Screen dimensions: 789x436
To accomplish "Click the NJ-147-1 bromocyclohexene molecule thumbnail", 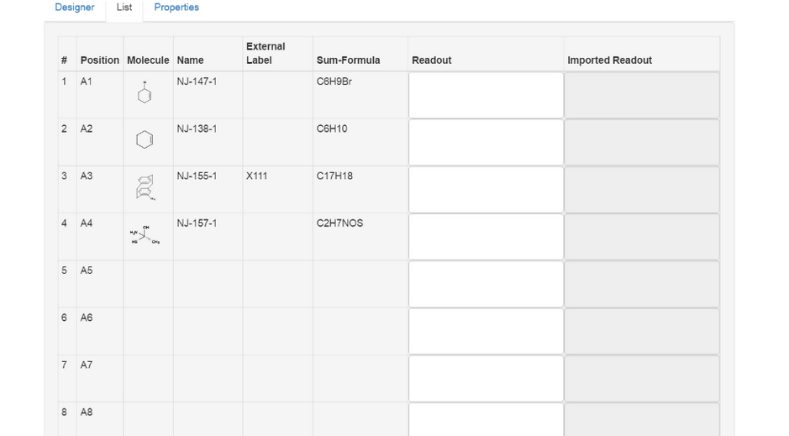I will point(145,93).
